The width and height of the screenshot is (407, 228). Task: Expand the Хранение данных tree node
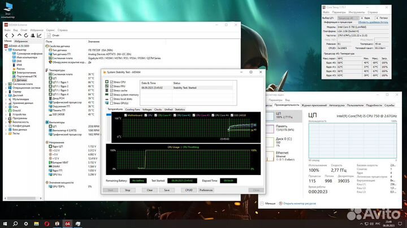[6, 103]
